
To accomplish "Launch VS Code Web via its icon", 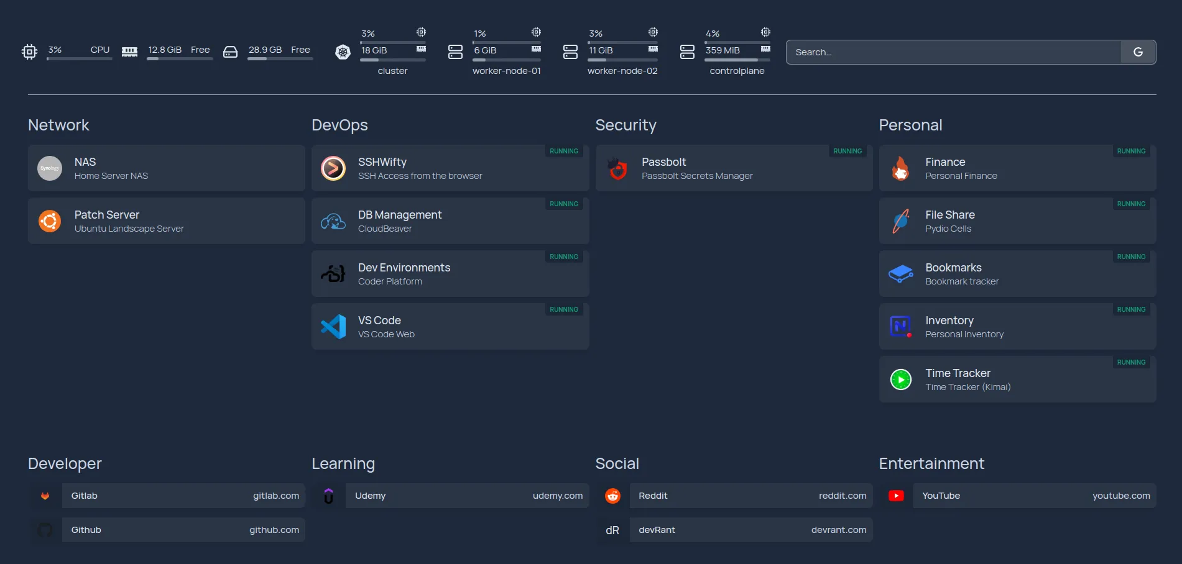I will point(333,326).
